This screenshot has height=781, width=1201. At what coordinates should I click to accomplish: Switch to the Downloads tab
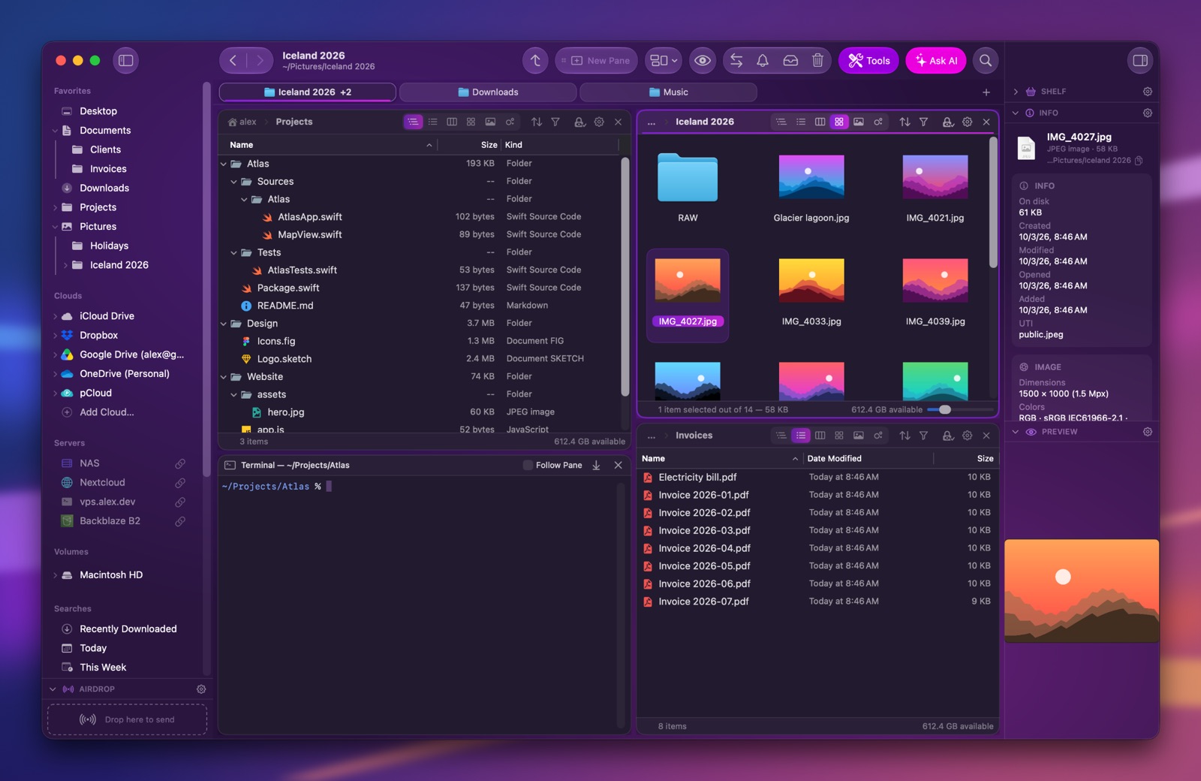coord(488,92)
